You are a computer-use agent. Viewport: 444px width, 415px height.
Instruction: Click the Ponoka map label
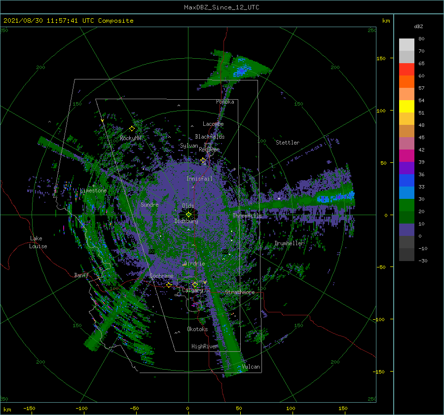click(225, 102)
